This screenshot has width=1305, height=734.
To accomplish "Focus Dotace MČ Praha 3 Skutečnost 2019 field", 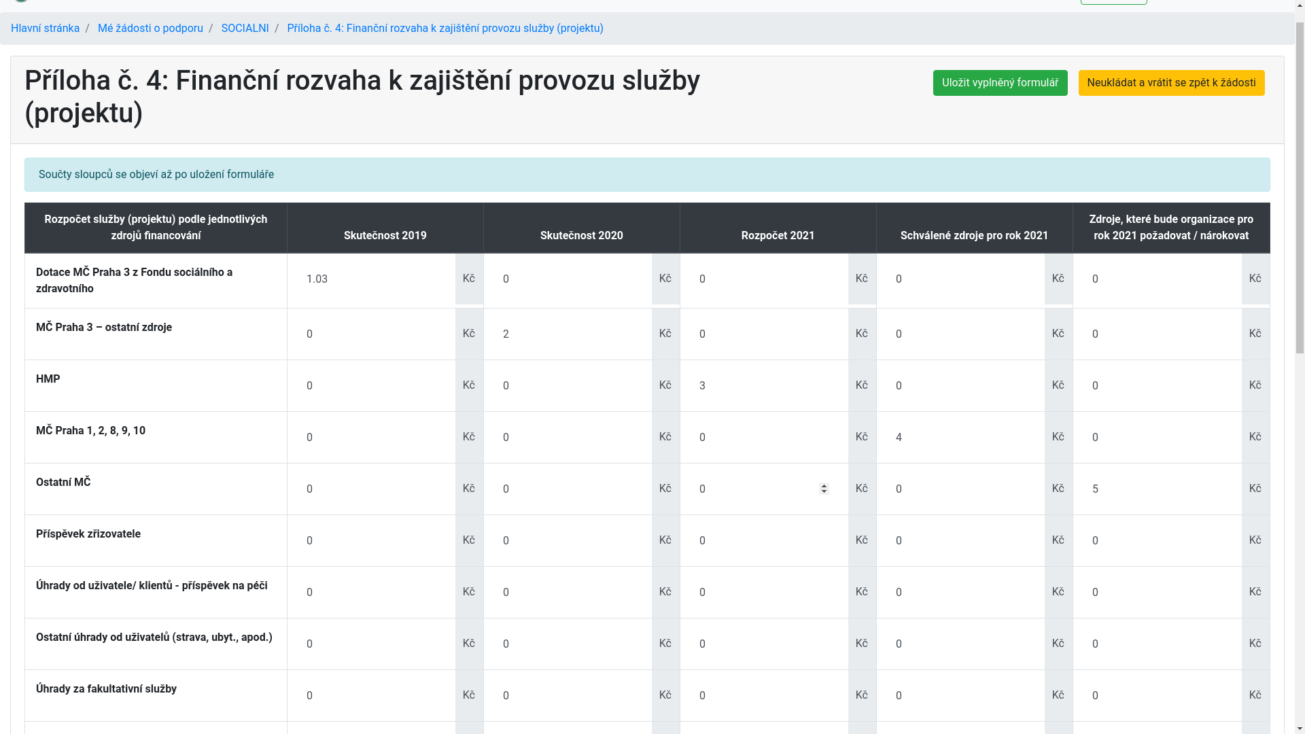I will coord(372,279).
